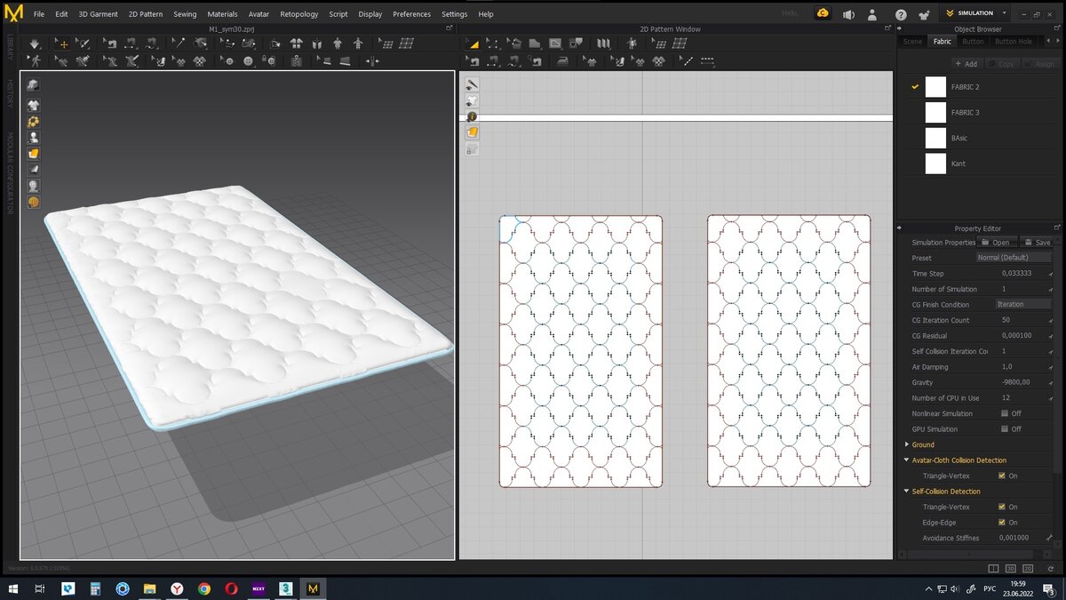Viewport: 1066px width, 600px height.
Task: Open Yandex browser from taskbar
Action: [x=177, y=588]
